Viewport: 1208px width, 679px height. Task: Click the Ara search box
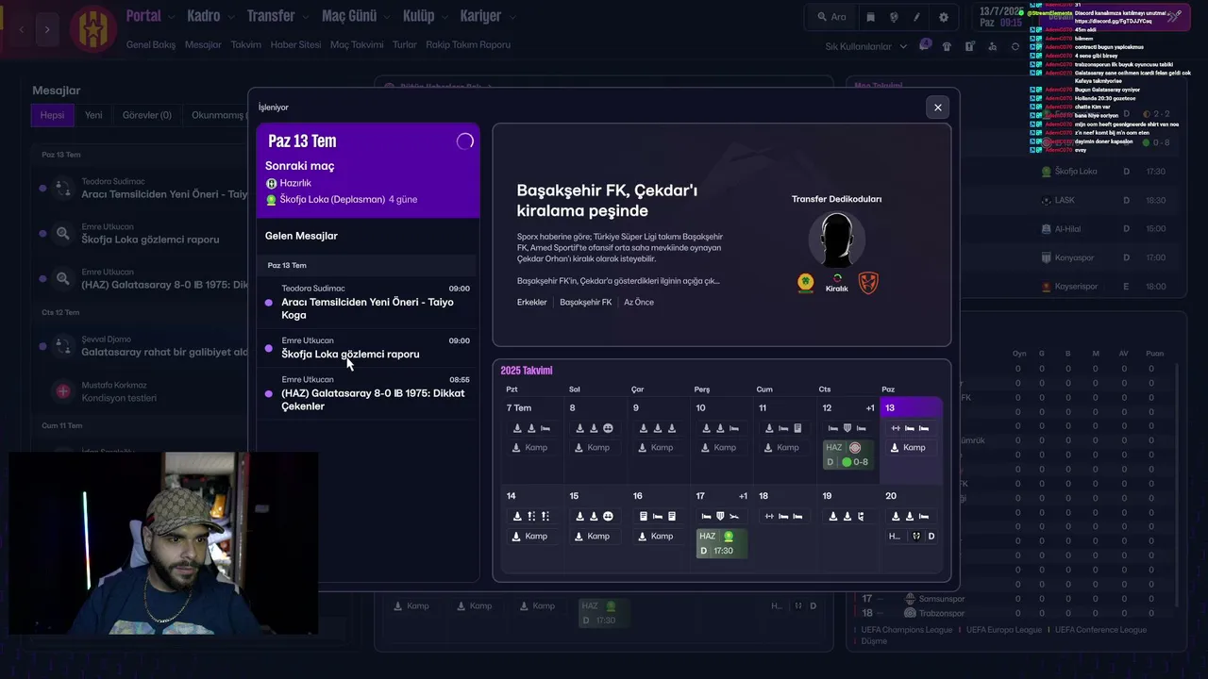[831, 17]
